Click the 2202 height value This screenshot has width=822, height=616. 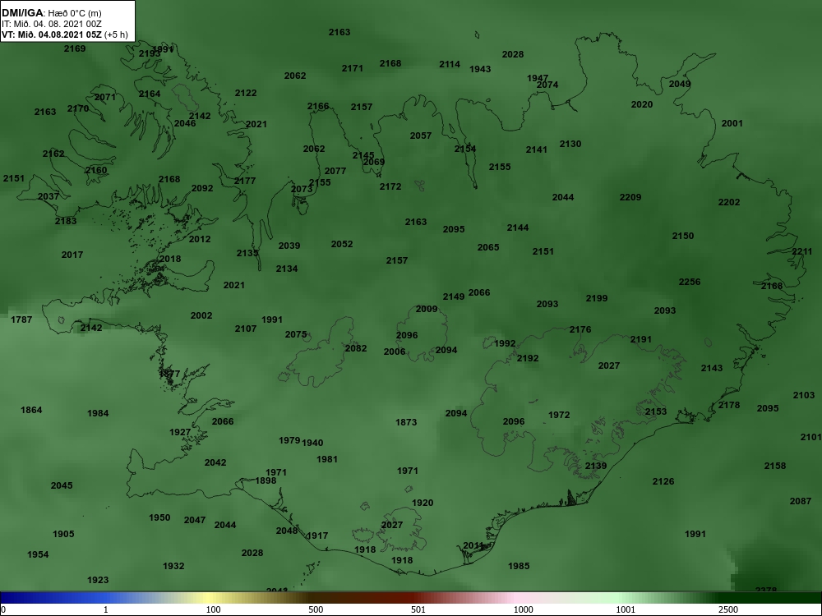(729, 202)
